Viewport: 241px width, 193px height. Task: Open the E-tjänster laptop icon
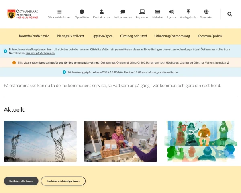point(142,12)
